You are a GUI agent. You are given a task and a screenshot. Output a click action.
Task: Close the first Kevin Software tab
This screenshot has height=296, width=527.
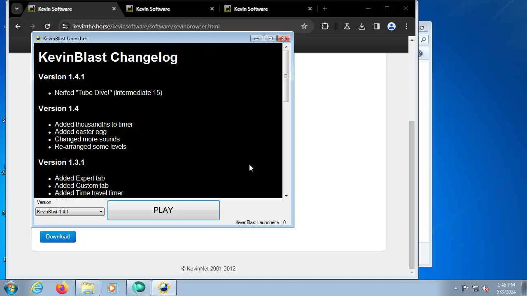pos(114,9)
